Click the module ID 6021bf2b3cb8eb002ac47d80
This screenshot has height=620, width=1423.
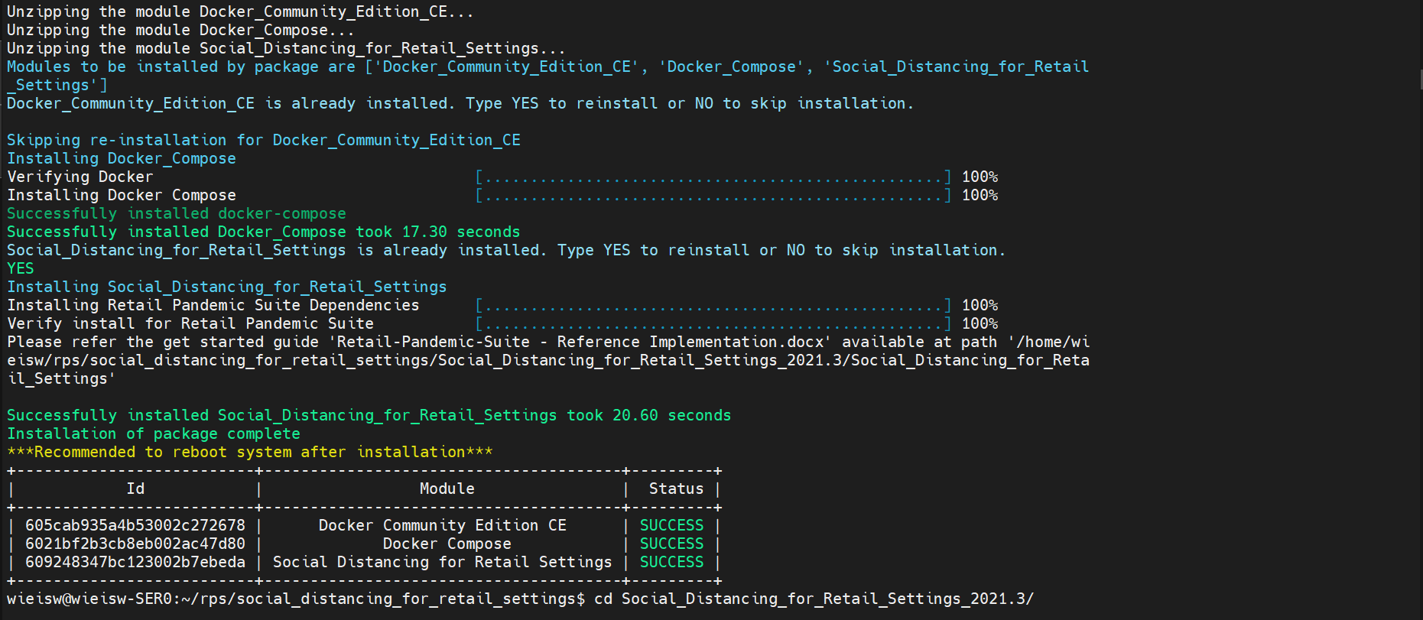tap(135, 544)
